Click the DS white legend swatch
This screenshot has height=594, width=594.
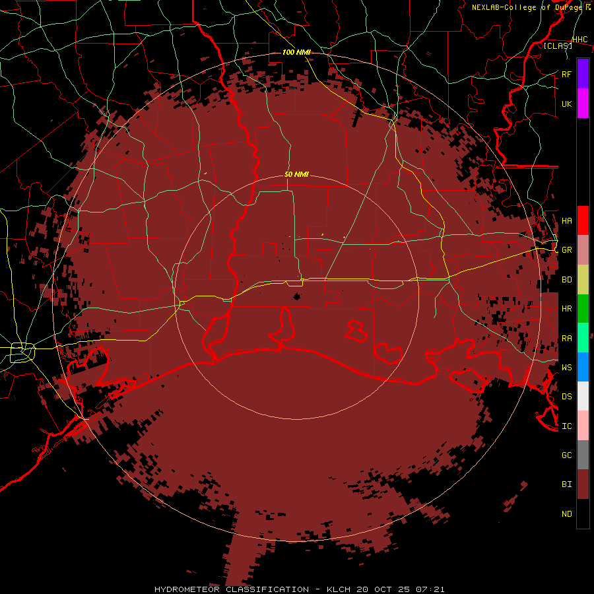pyautogui.click(x=583, y=396)
